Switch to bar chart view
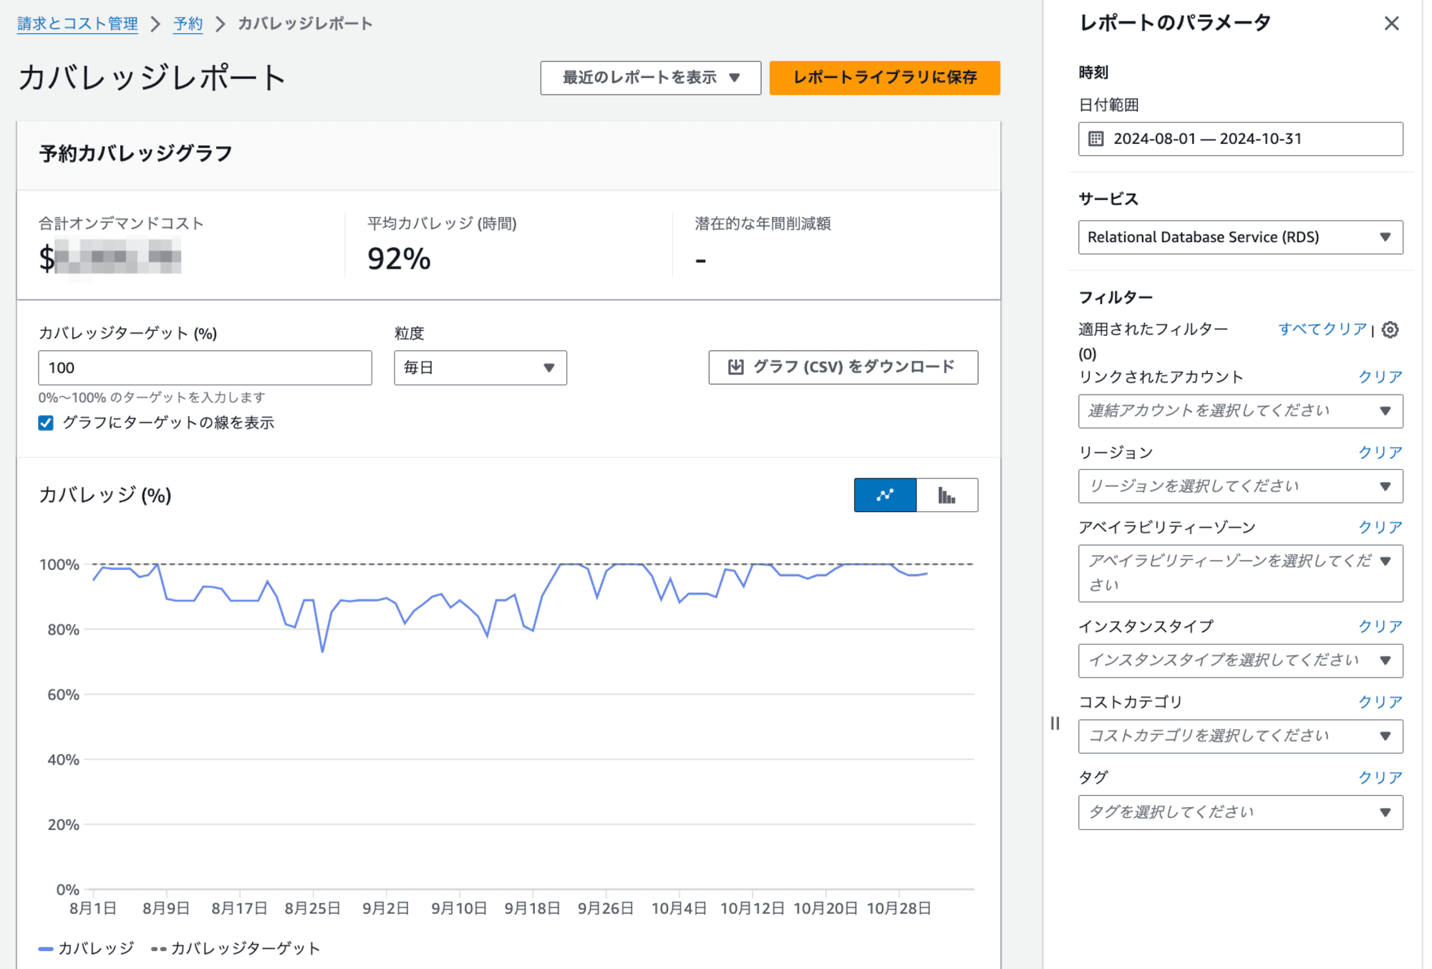The height and width of the screenshot is (969, 1432). pyautogui.click(x=947, y=495)
